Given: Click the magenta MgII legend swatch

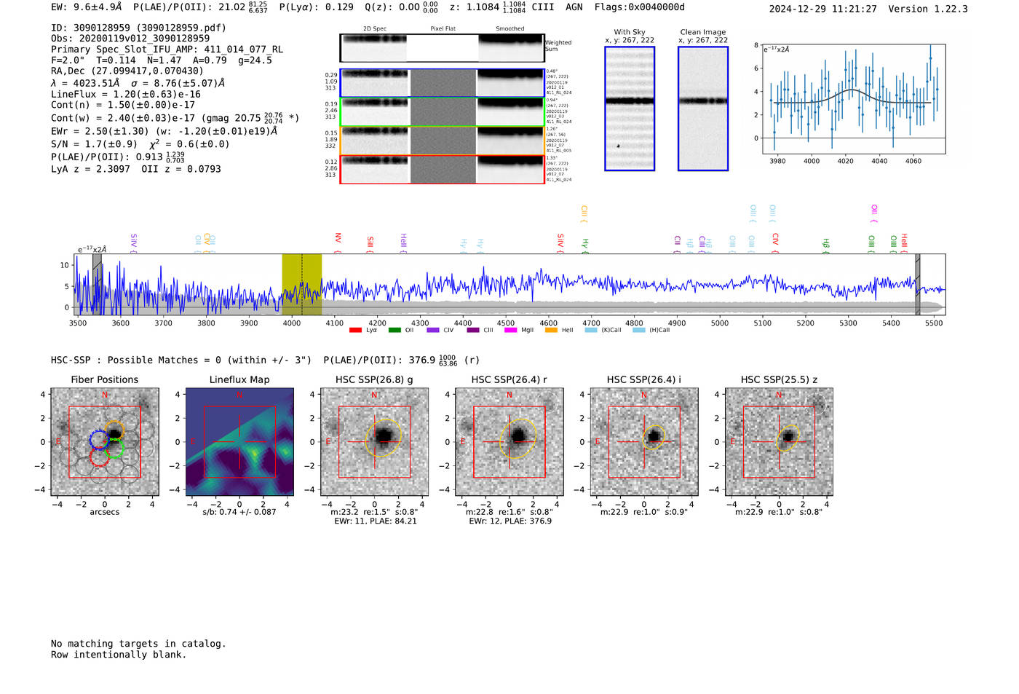Looking at the screenshot, I should pos(510,331).
